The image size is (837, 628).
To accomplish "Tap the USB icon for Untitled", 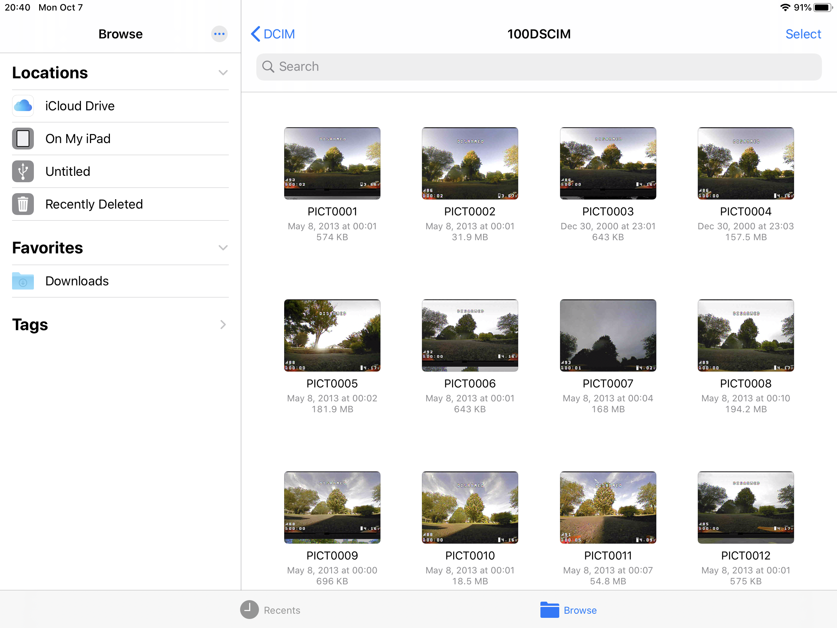I will tap(23, 171).
